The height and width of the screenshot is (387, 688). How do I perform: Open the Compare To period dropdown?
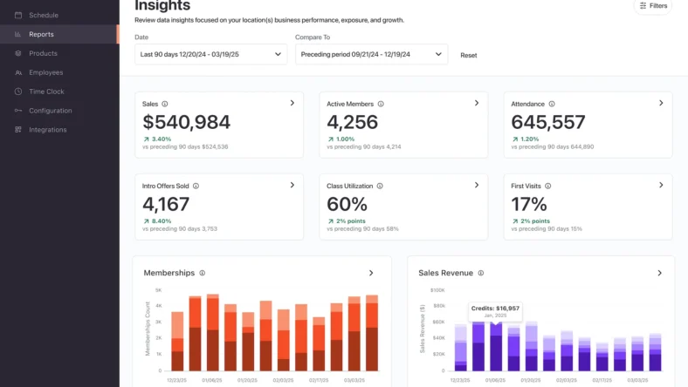point(371,54)
